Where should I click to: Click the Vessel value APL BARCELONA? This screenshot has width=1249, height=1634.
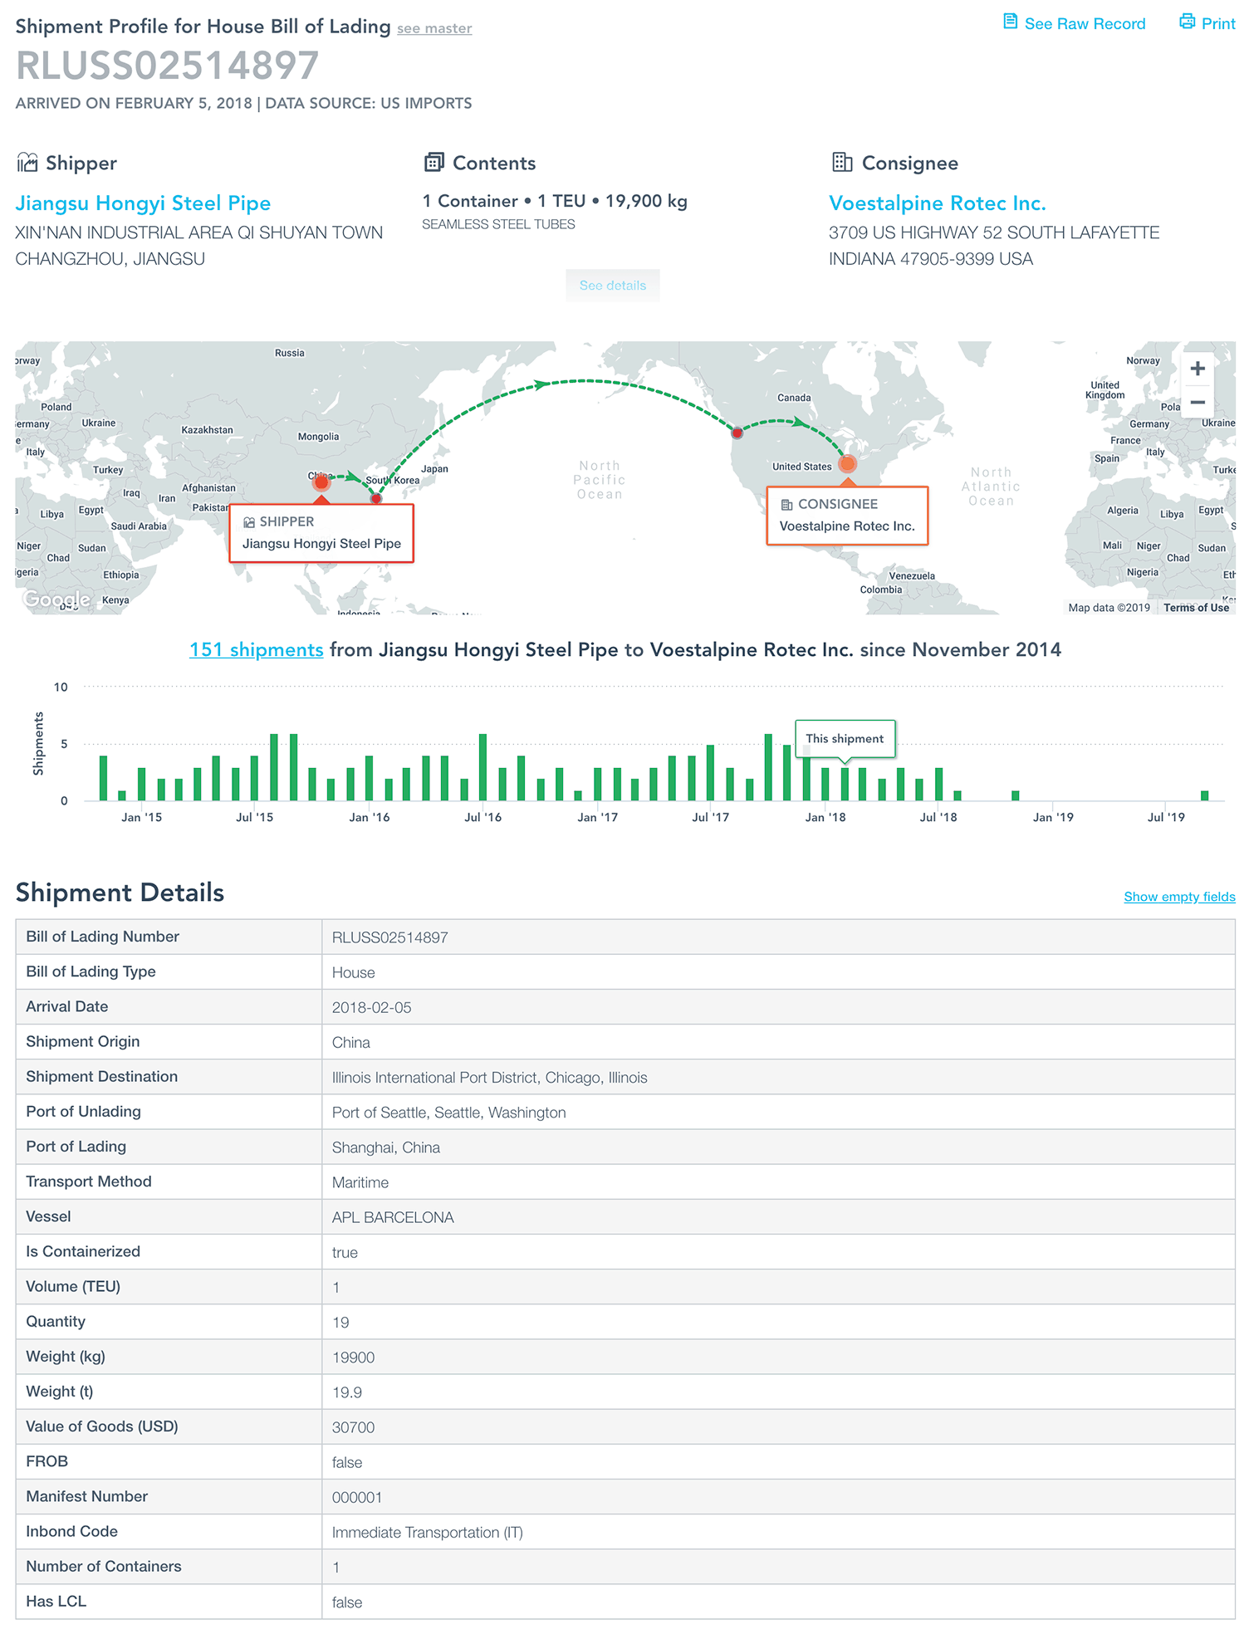pos(393,1217)
